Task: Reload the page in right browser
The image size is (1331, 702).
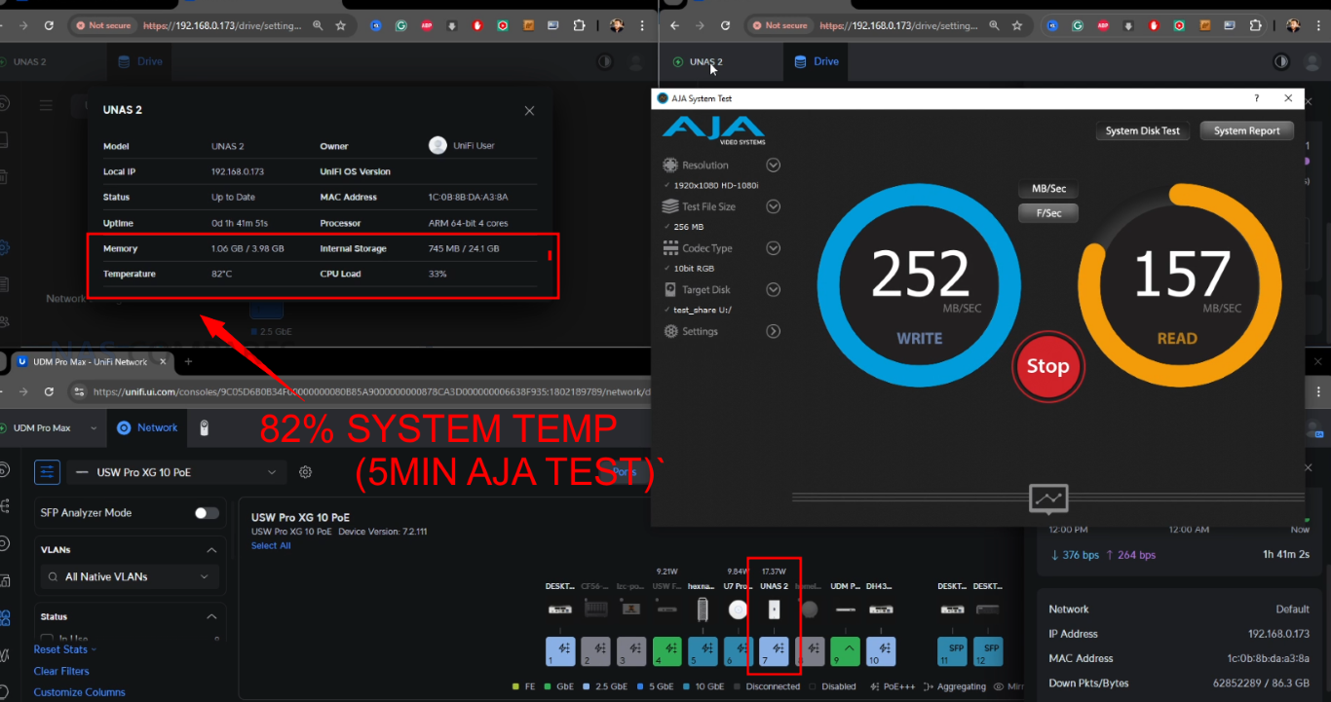Action: (x=726, y=25)
